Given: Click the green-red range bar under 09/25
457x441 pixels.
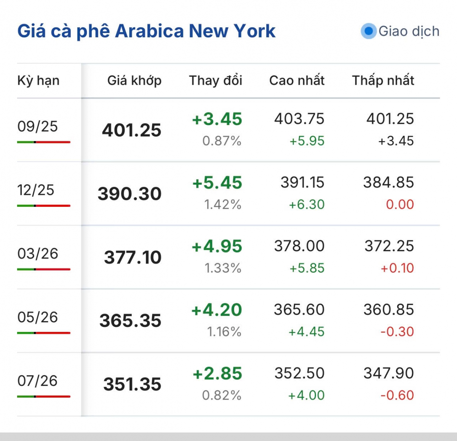Looking at the screenshot, I should pos(44,142).
